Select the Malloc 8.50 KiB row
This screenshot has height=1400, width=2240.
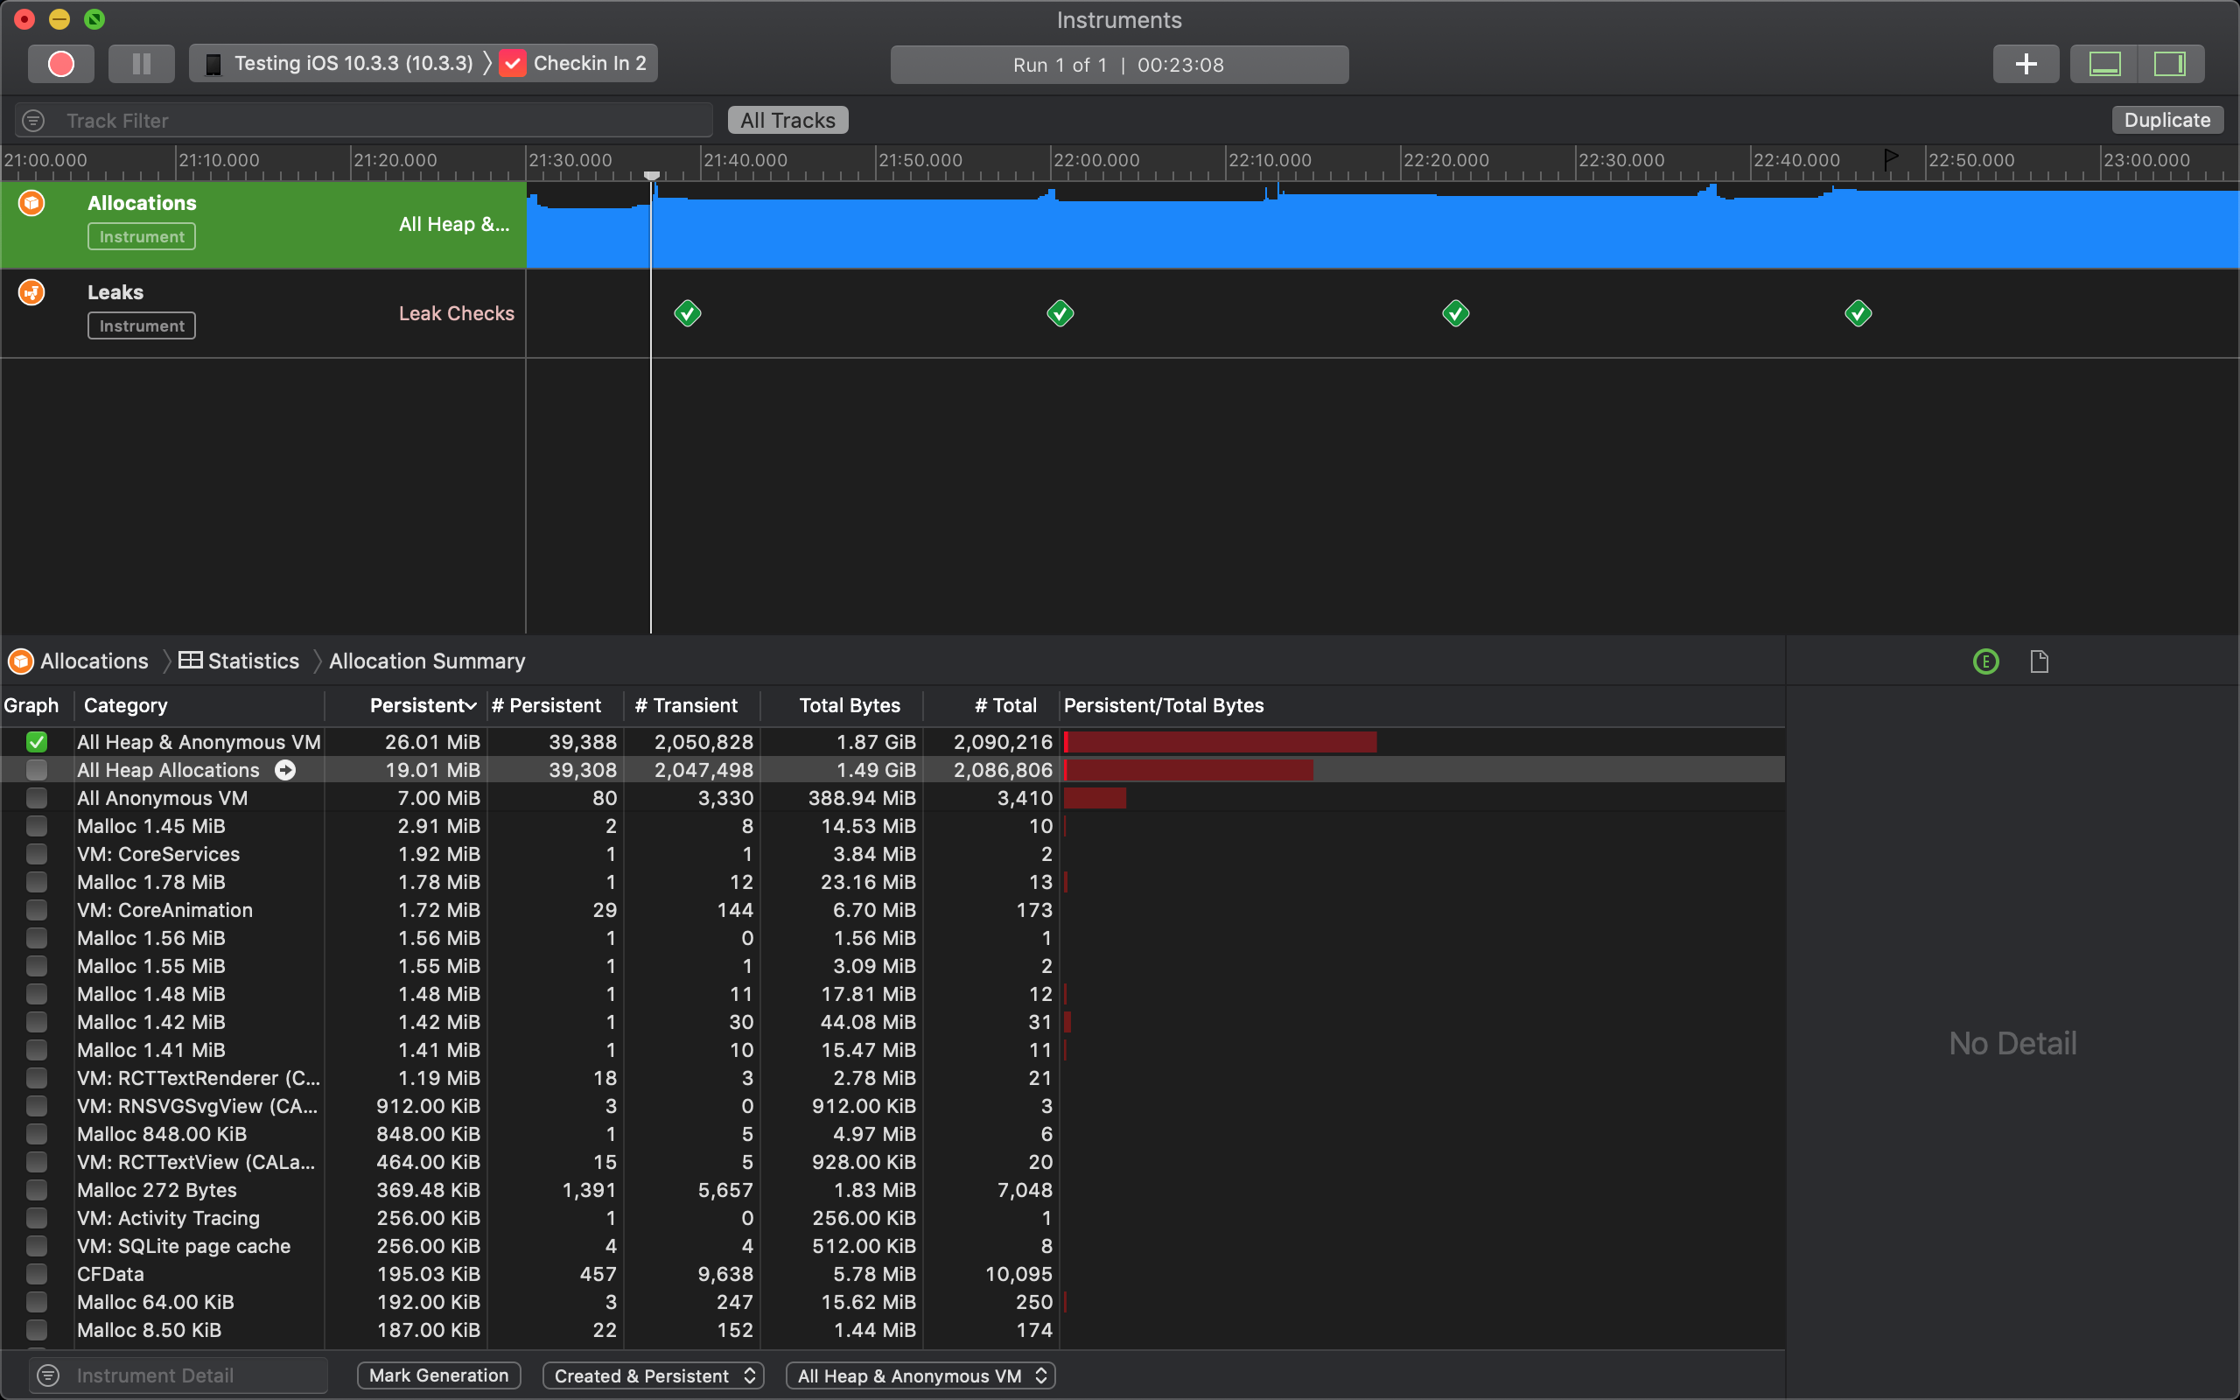[x=892, y=1330]
